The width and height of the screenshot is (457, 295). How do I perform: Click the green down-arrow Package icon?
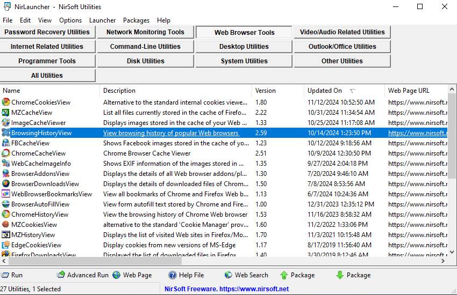coord(340,275)
